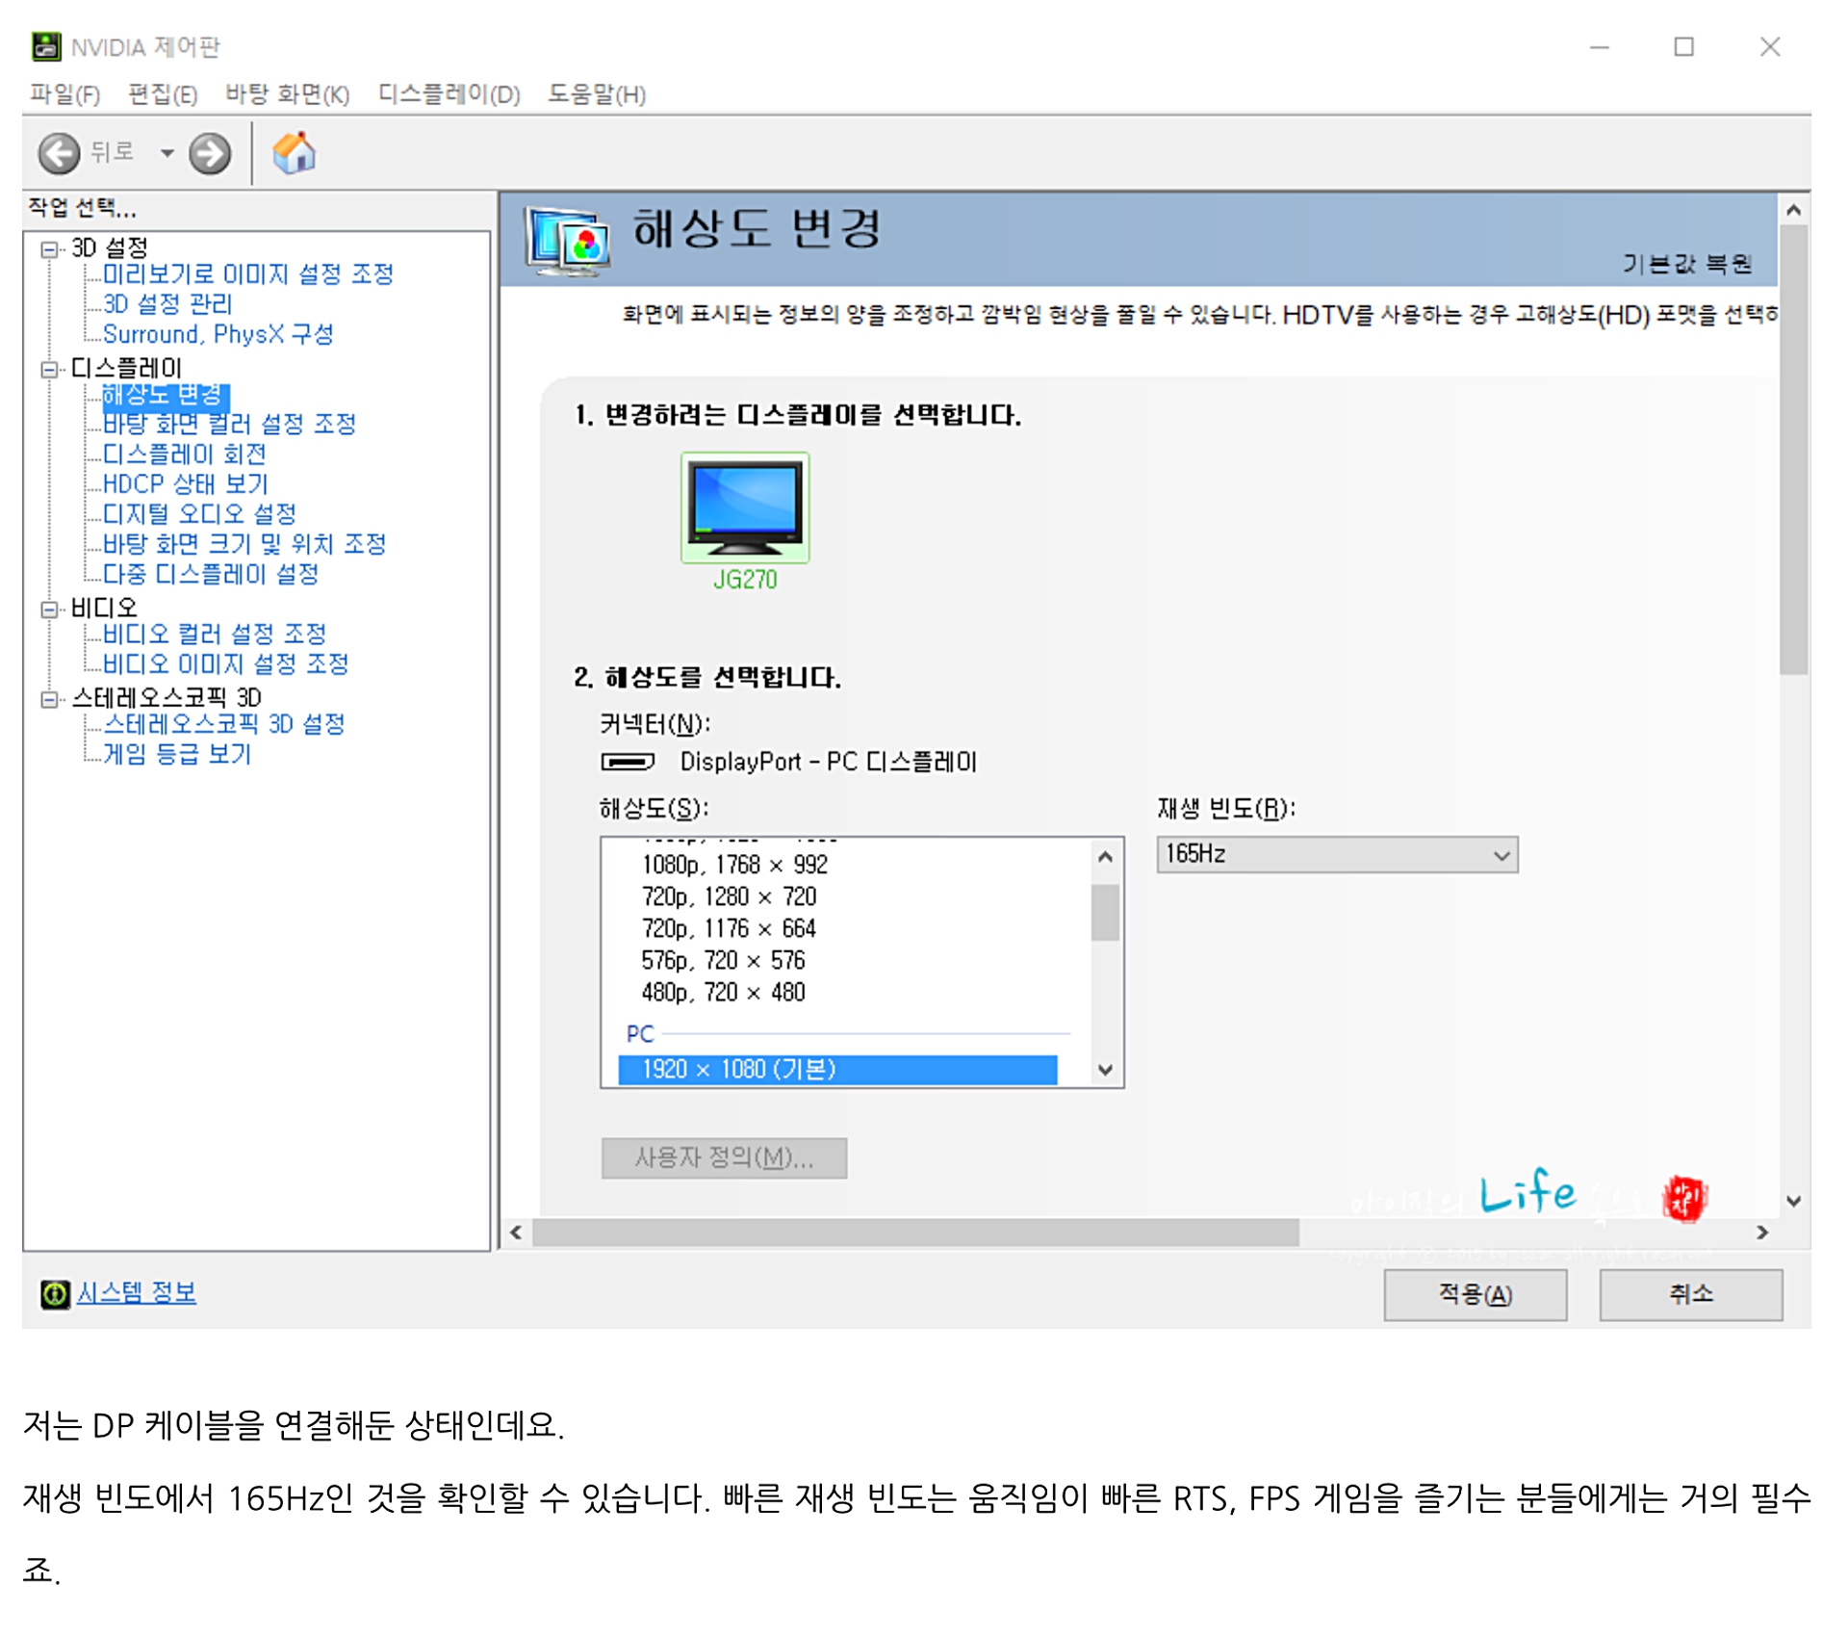
Task: Click the 적용(A) apply button
Action: (x=1476, y=1296)
